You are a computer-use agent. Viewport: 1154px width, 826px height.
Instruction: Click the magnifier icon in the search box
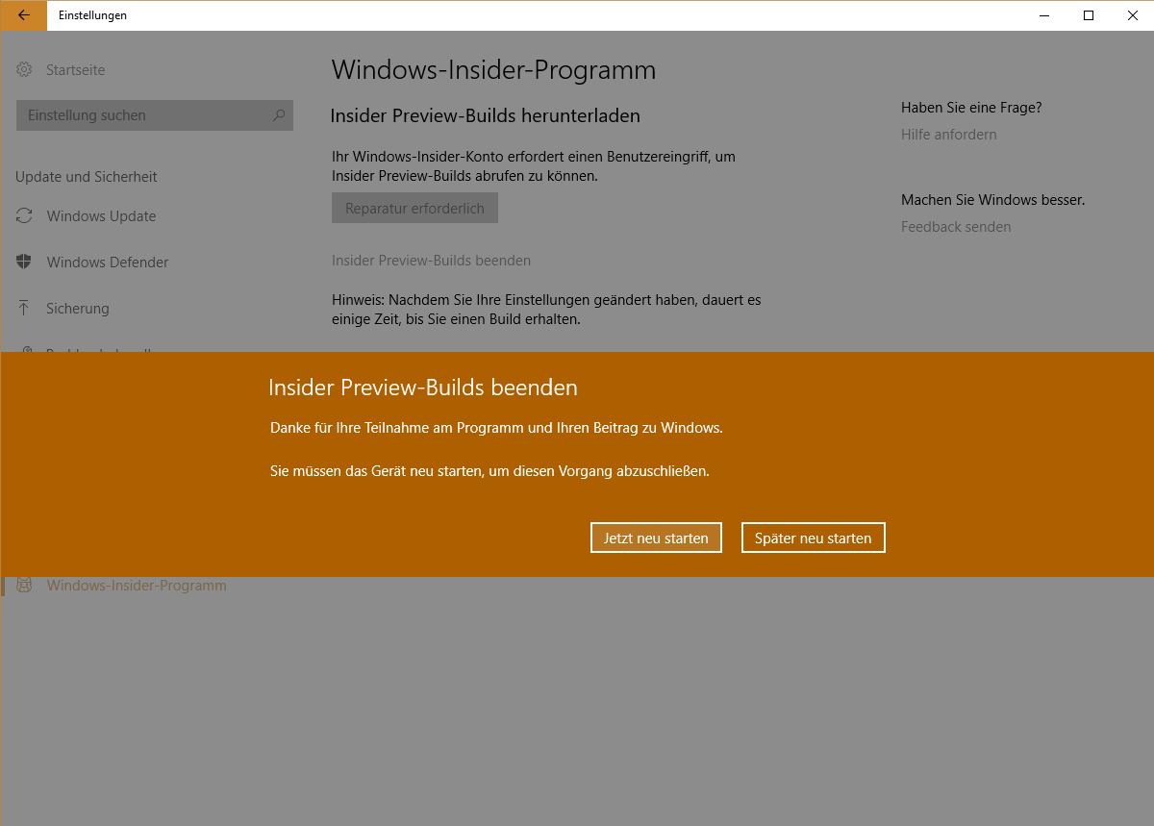(x=279, y=115)
